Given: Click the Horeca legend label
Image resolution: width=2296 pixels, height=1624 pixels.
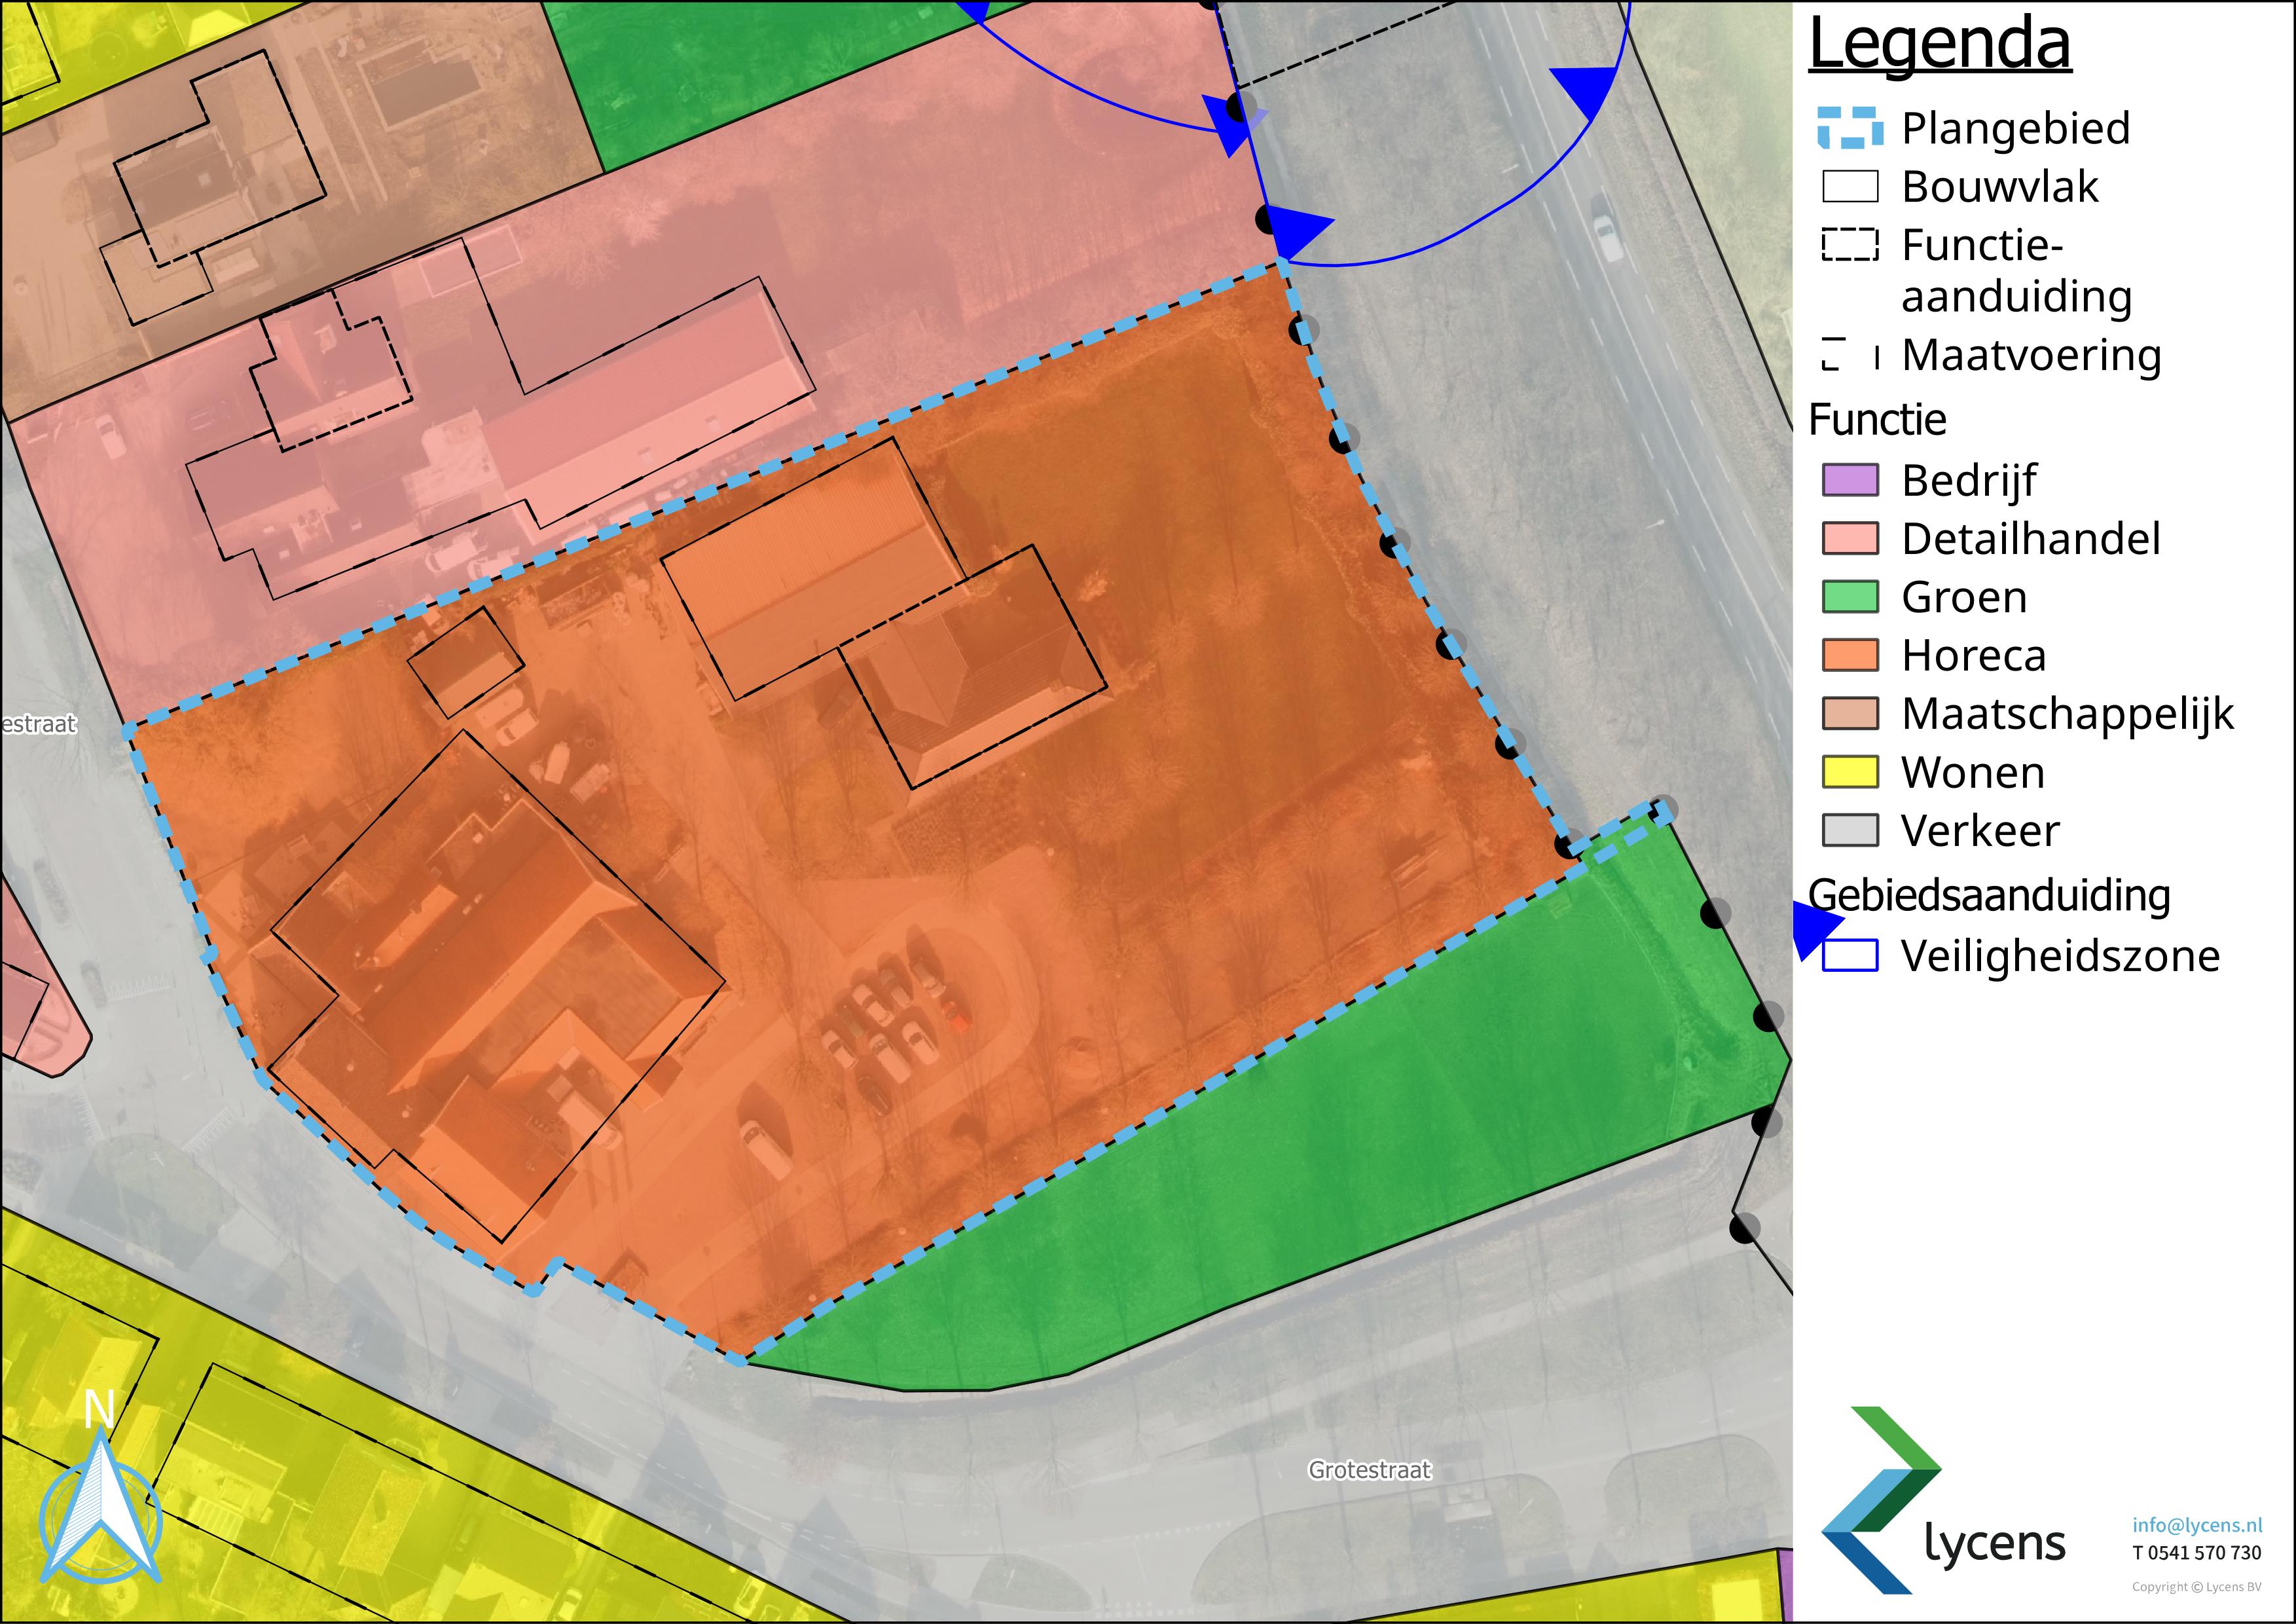Looking at the screenshot, I should coord(1974,656).
